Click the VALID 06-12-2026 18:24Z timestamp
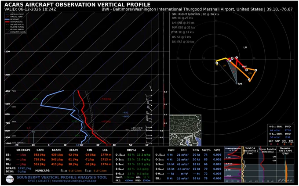This screenshot has width=299, height=186. (30, 9)
